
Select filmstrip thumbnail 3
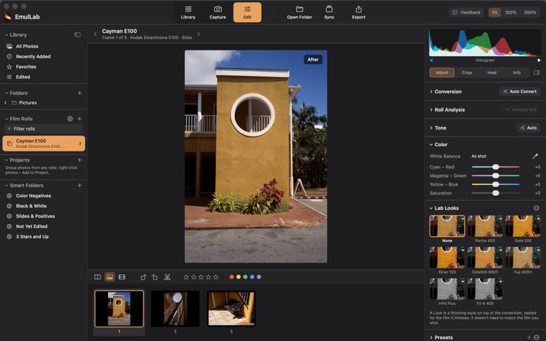231,309
